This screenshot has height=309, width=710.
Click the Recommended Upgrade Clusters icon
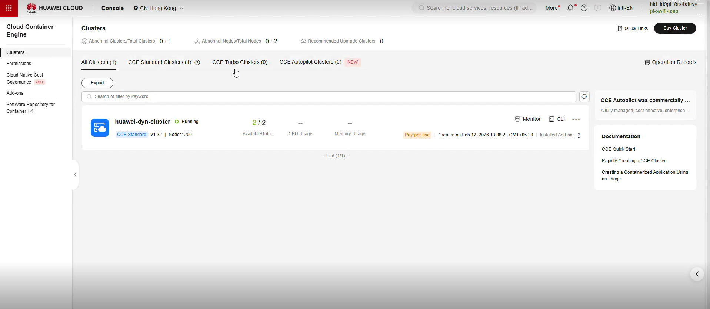(x=303, y=41)
